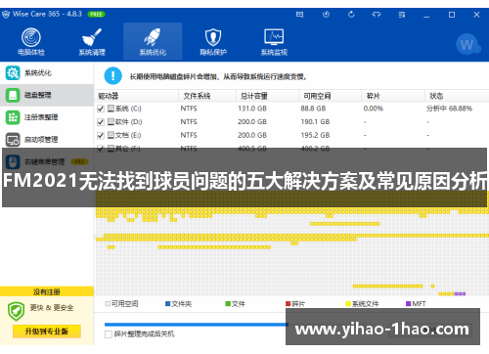Screen dimensions: 489x354
Task: Open the menu list icon in title bar
Action: [x=402, y=15]
